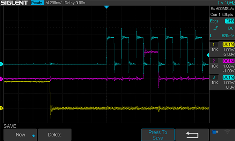Click the M 200ns/ timebase readout
Screen dimensions: 235x141
pyautogui.click(x=53, y=3)
